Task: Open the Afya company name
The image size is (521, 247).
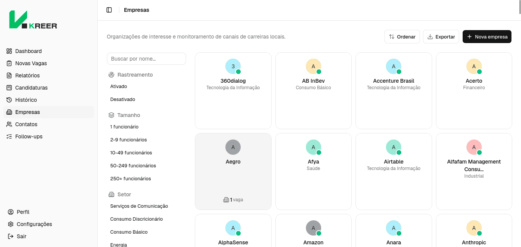Action: [314, 162]
